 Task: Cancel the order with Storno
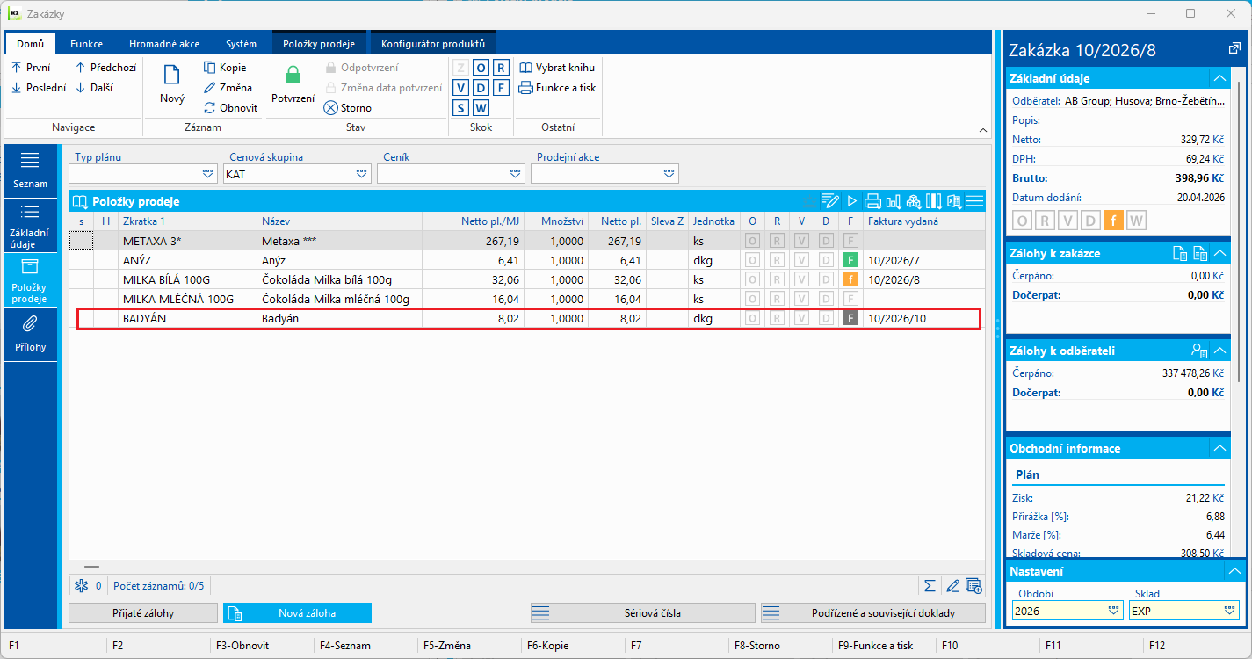click(348, 108)
